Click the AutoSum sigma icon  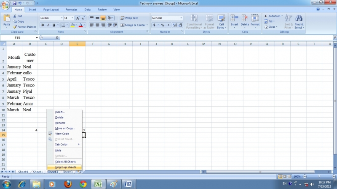click(266, 16)
